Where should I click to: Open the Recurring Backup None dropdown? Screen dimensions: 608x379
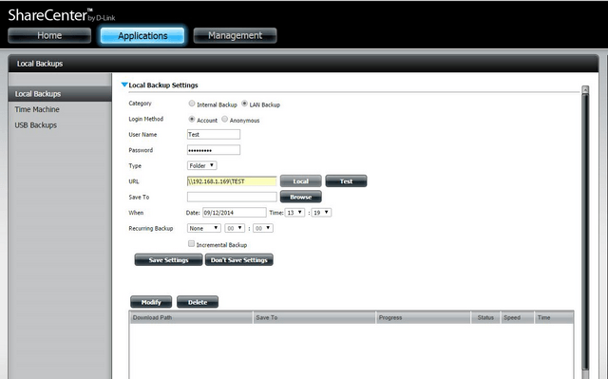204,228
